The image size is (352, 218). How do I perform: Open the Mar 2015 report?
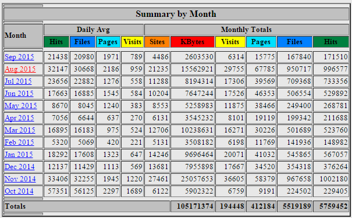point(20,130)
